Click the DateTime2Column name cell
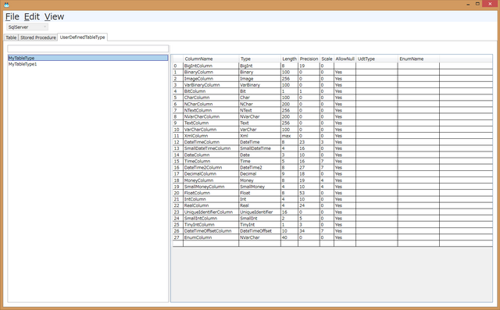This screenshot has height=310, width=500. [211, 168]
